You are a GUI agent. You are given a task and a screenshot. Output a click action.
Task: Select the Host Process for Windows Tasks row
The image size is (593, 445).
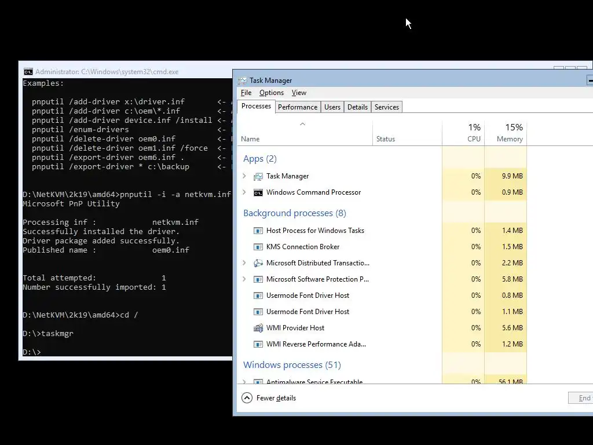(382, 231)
